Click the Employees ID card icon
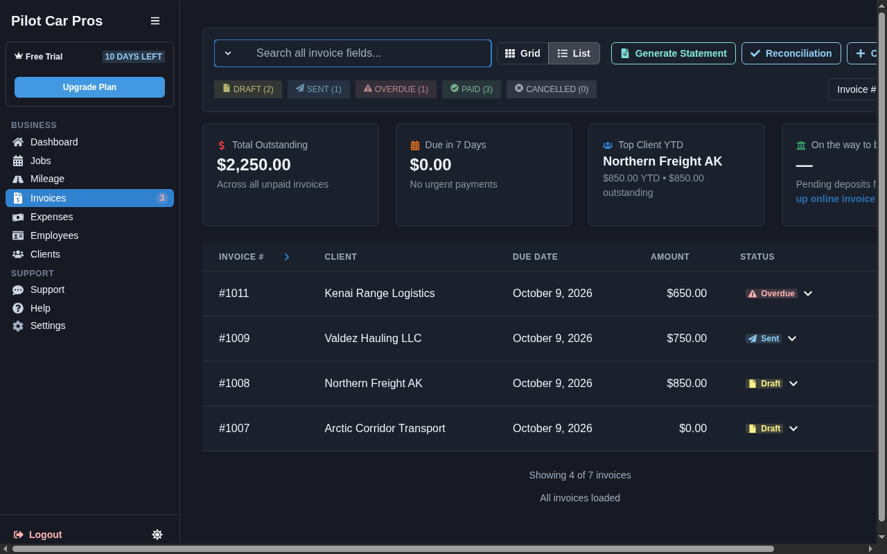Screen dimensions: 887x554 [18, 235]
